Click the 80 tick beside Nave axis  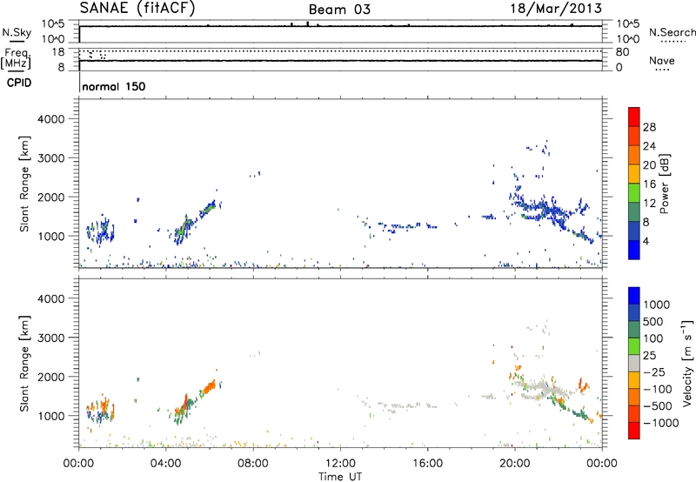pos(623,52)
